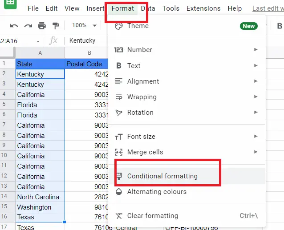The height and width of the screenshot is (230, 284).
Task: Open the Help menu
Action: [x=235, y=8]
